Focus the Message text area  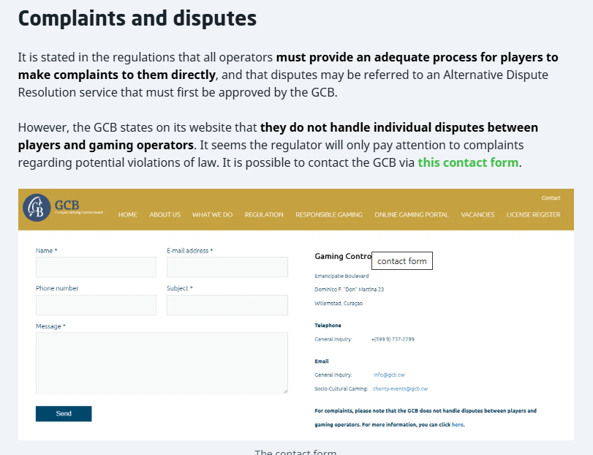[162, 363]
